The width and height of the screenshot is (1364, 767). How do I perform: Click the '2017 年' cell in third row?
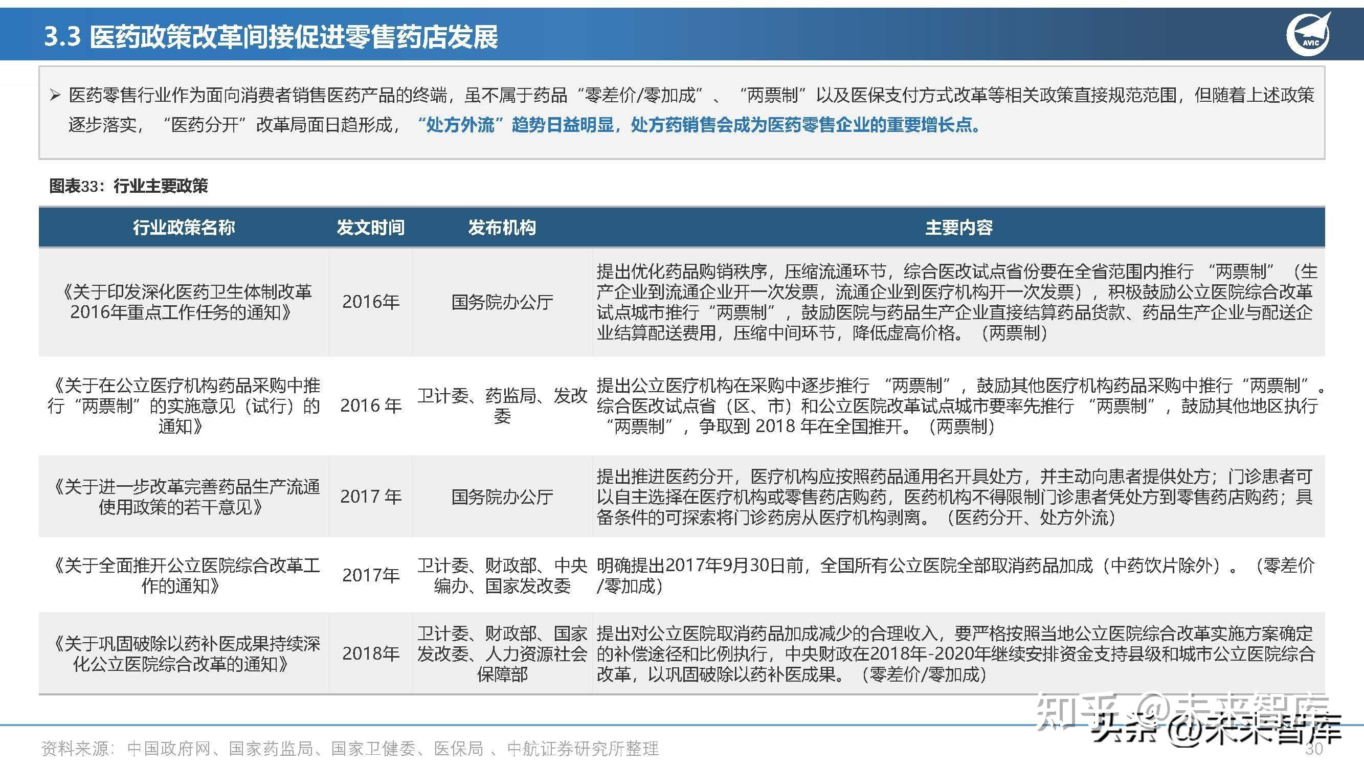[371, 497]
